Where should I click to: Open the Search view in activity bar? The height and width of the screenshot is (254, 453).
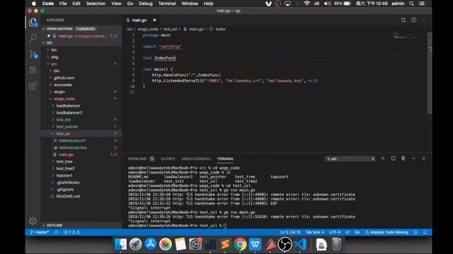(33, 37)
